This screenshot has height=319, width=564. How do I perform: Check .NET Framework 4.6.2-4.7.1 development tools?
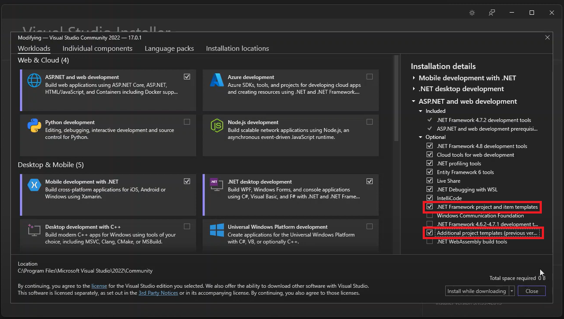click(430, 224)
